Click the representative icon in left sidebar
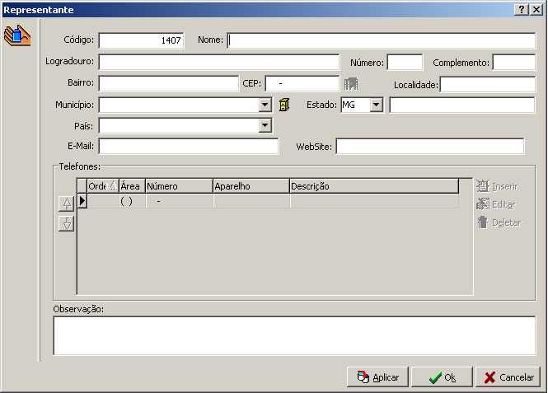The height and width of the screenshot is (393, 548). pos(17,35)
